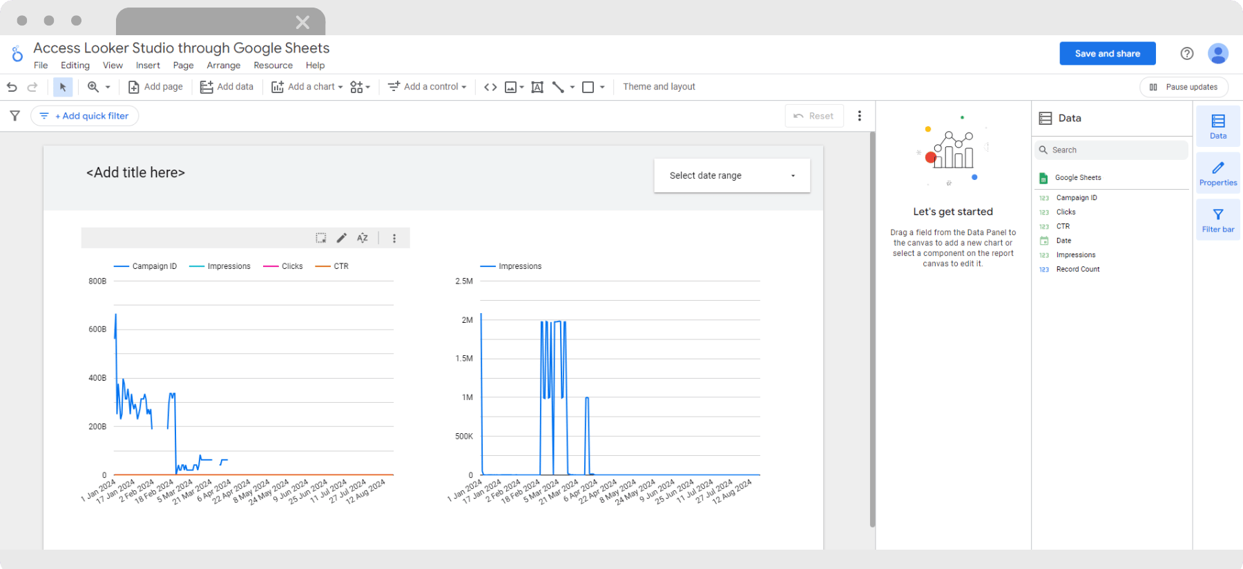This screenshot has width=1243, height=569.
Task: Click the URL embed code icon
Action: click(490, 87)
